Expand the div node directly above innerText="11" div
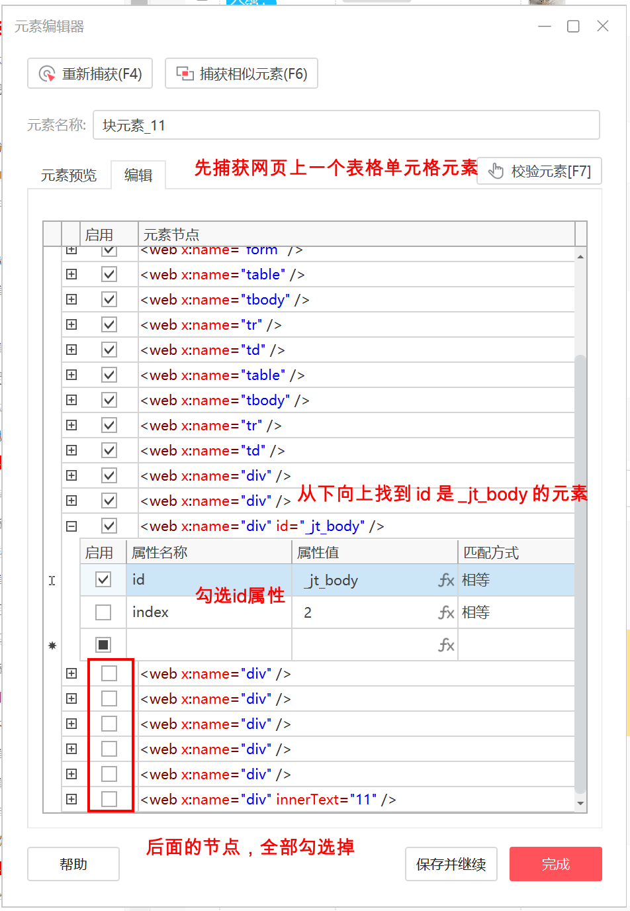Image resolution: width=630 pixels, height=911 pixels. pyautogui.click(x=71, y=774)
